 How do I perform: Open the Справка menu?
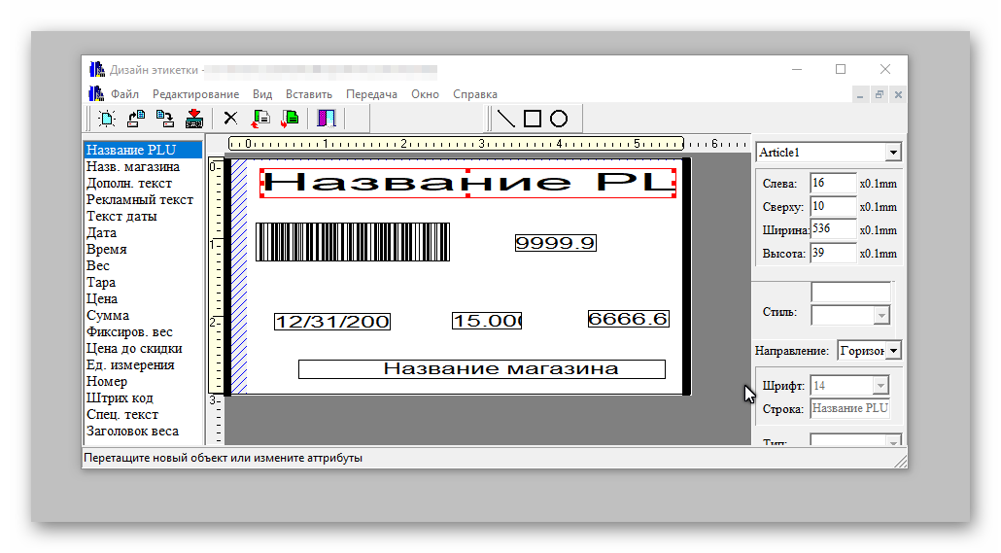pyautogui.click(x=475, y=94)
